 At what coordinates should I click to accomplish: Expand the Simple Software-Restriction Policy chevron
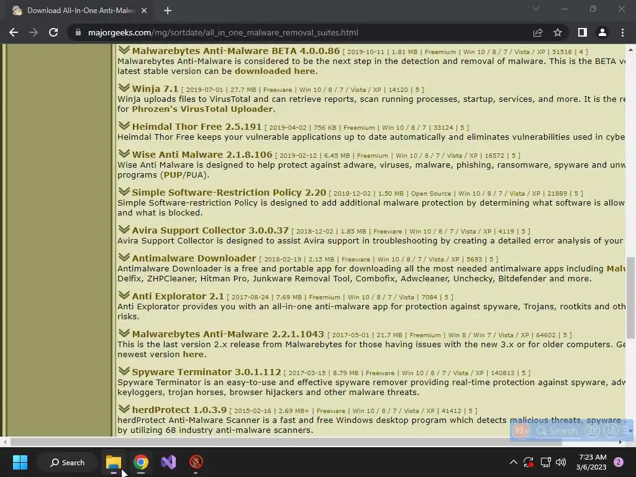[124, 192]
